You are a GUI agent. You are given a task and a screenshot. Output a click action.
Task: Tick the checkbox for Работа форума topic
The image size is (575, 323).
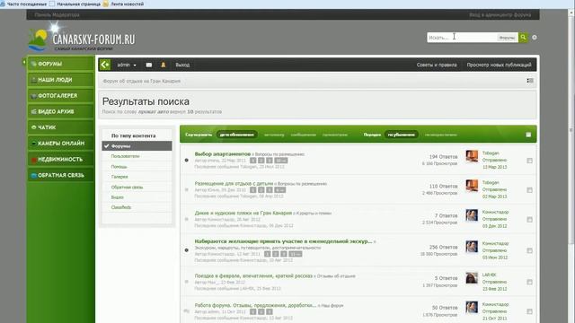529,311
